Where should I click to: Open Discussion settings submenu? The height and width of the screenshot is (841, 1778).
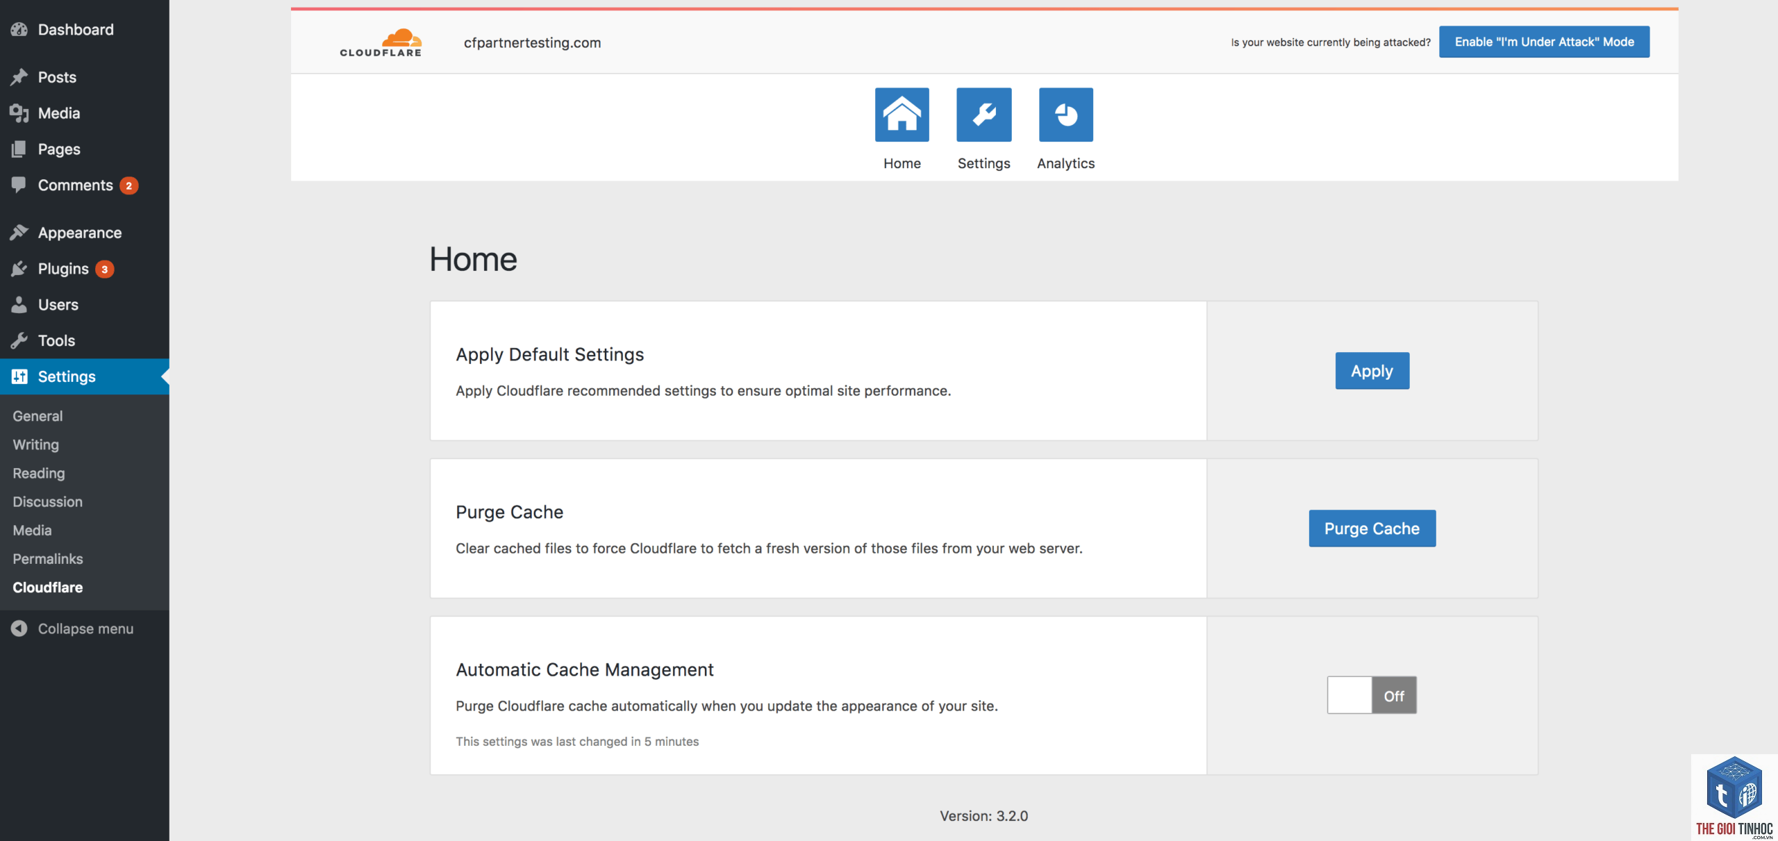tap(47, 501)
